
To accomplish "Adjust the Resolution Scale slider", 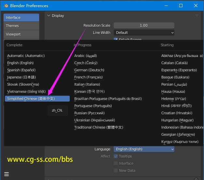I will (144, 25).
